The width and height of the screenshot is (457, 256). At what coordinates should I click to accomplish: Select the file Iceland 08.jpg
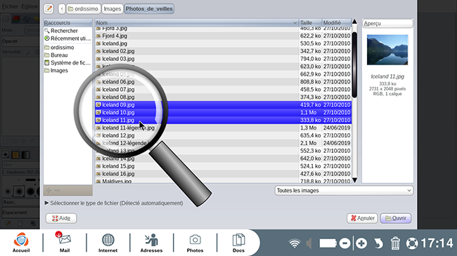point(224,97)
